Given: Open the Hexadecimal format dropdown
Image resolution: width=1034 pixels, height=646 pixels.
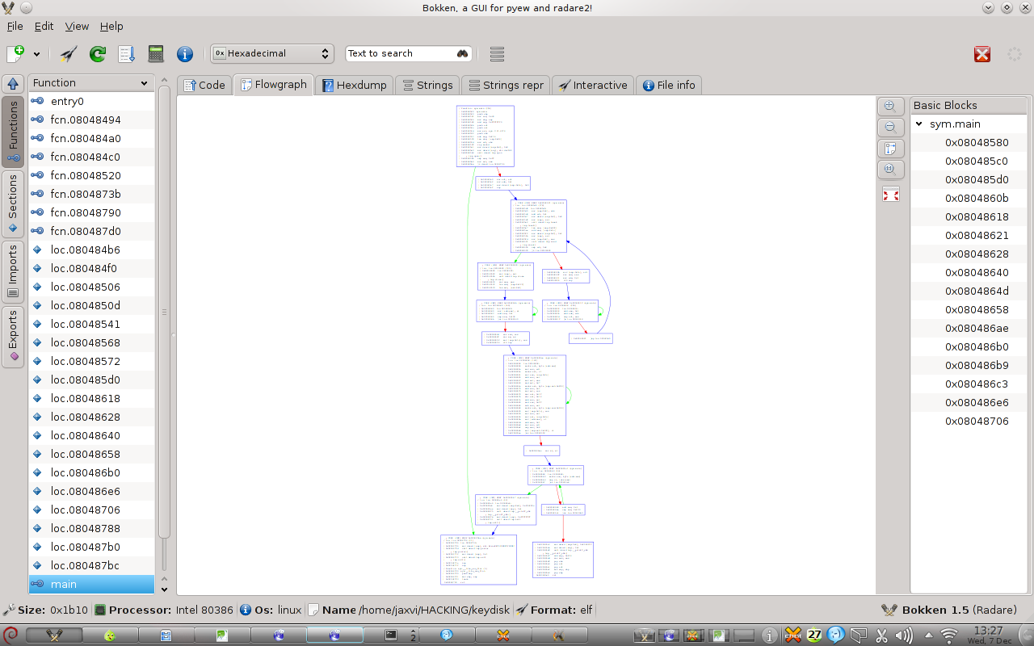Looking at the screenshot, I should pos(272,53).
